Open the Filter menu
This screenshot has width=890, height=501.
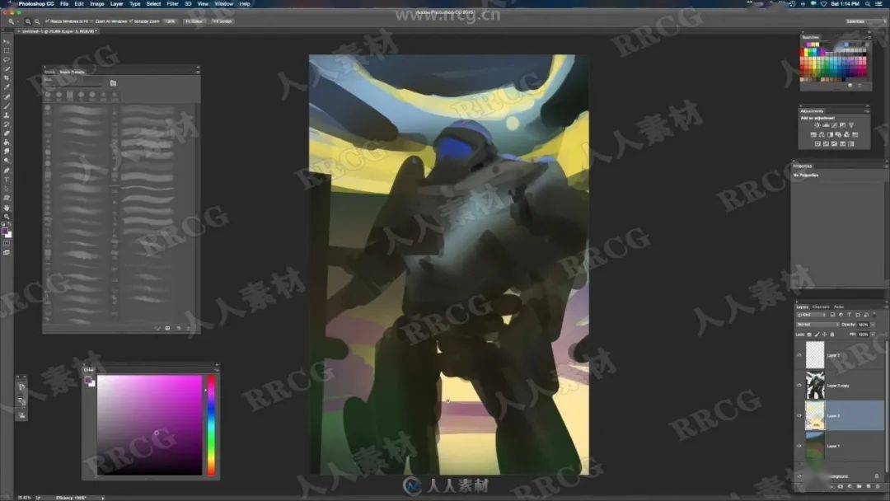[x=173, y=4]
